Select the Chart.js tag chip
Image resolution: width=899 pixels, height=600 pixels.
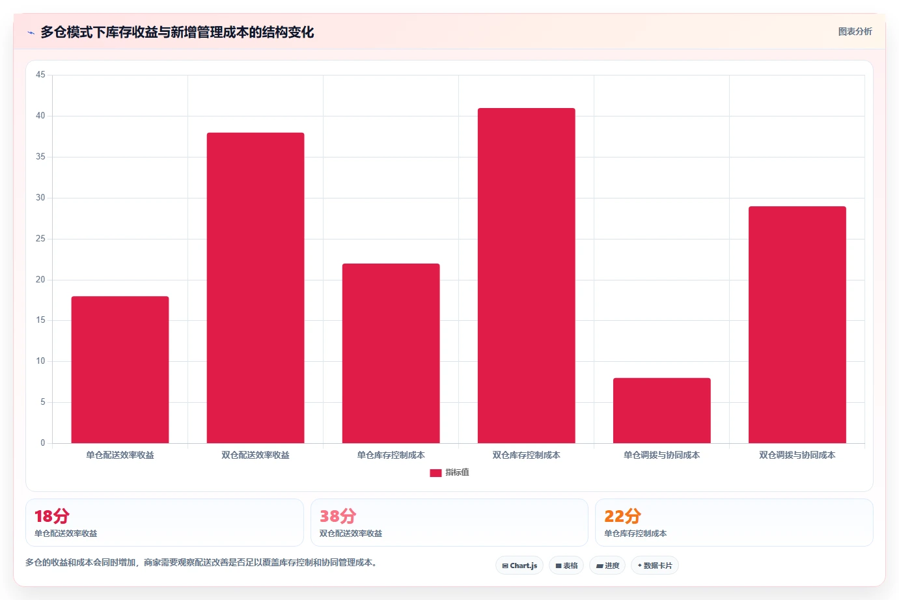(x=519, y=566)
